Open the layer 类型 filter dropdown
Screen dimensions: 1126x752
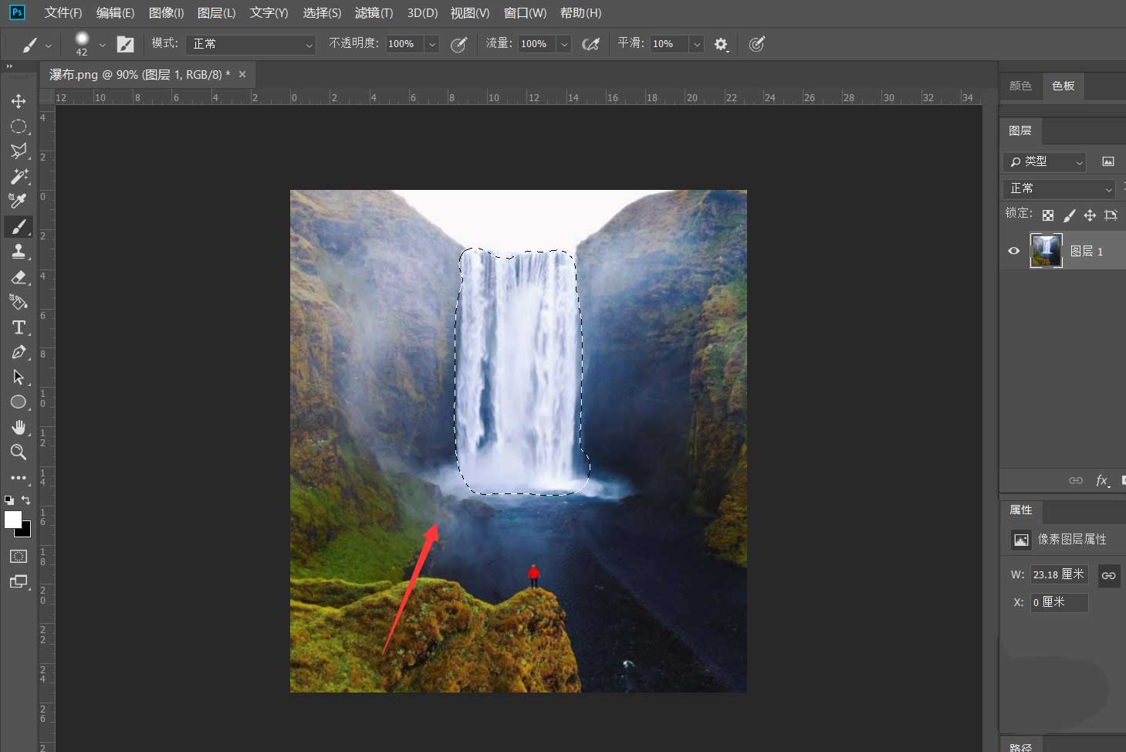click(x=1045, y=161)
